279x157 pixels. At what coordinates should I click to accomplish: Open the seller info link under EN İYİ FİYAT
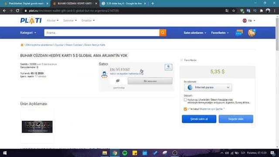[x=127, y=74]
